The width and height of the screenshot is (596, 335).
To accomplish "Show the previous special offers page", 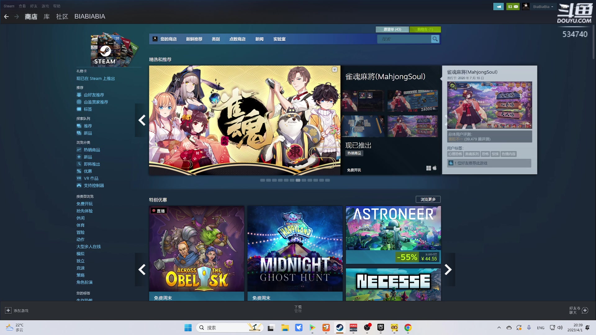I will pos(142,270).
